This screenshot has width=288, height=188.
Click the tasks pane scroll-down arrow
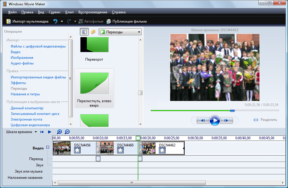(x=71, y=124)
